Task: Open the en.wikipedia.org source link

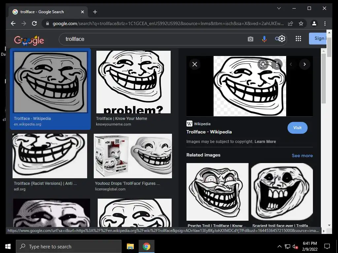Action: pos(27,124)
